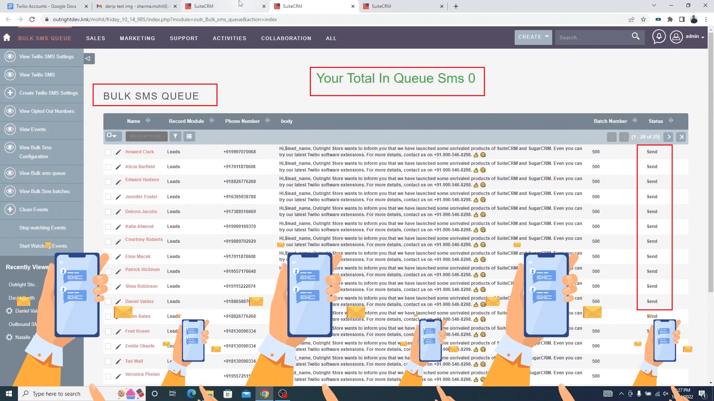Open the filter funnel icon
Viewport: 714px width, 401px height.
point(175,136)
